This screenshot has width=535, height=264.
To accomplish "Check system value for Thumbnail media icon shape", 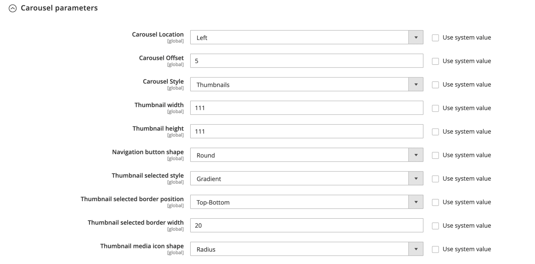I will (435, 250).
